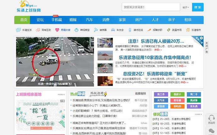Open post 城南还会有新楼盘吗
This screenshot has width=217, height=135.
(x=99, y=123)
